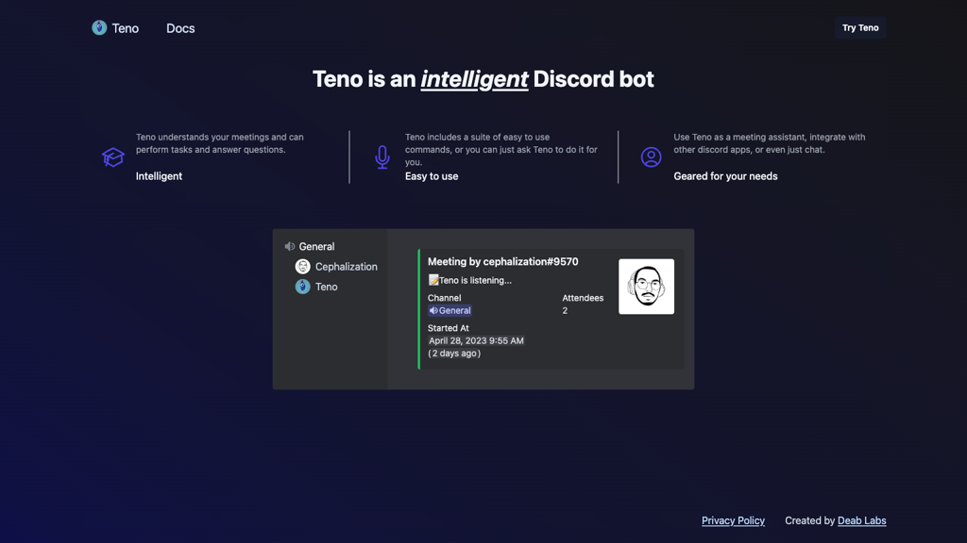Click the Teno bot avatar in the channel list

(302, 287)
